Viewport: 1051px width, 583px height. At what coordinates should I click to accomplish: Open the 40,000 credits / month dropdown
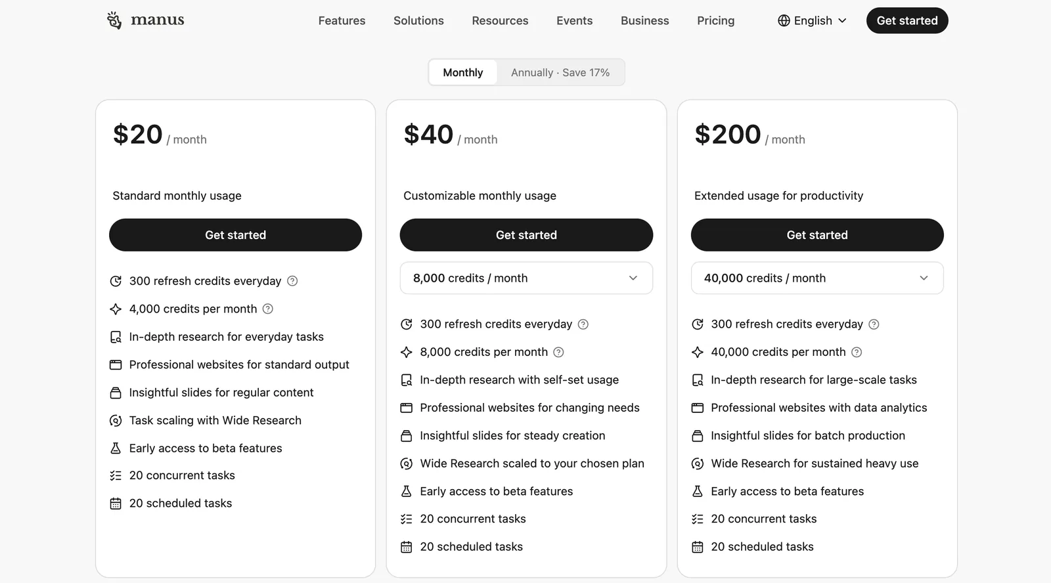[817, 278]
